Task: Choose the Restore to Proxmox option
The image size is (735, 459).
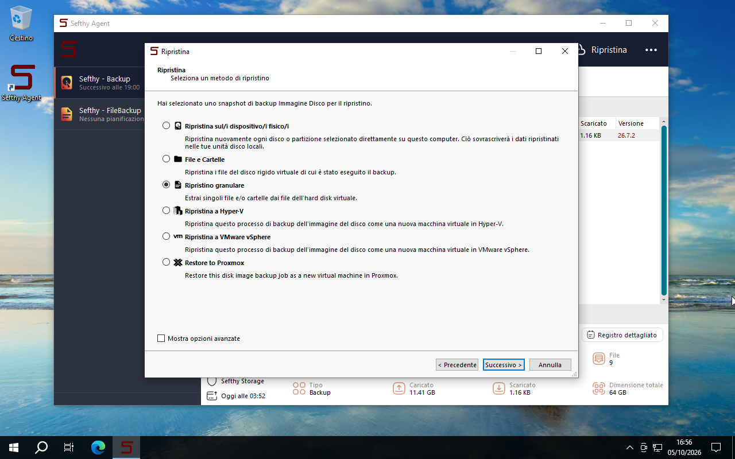Action: [167, 262]
